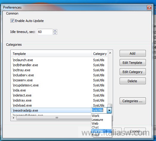Decrease idle timeout with down spinner arrow
Viewport: 156px width, 141px height.
[55, 33]
